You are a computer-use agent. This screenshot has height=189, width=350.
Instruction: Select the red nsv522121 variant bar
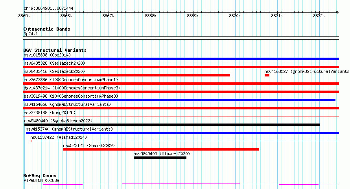click(x=161, y=149)
